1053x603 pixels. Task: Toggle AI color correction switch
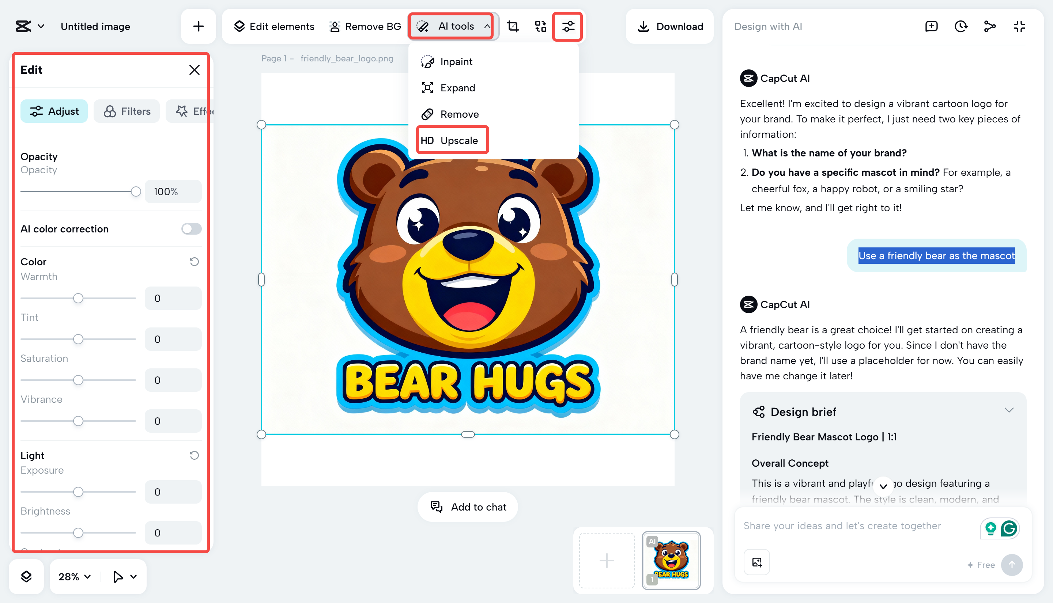[191, 229]
